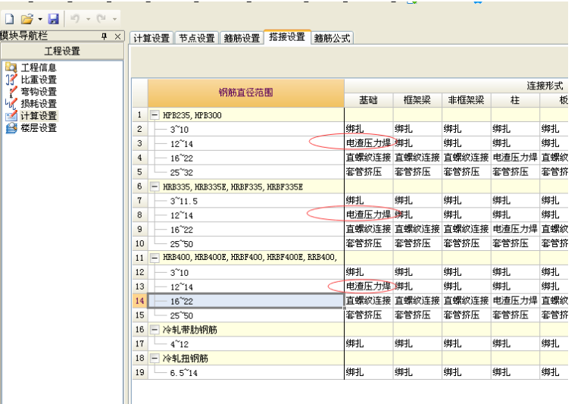Image resolution: width=584 pixels, height=404 pixels.
Task: Close the 模块导航栏 panel
Action: click(x=117, y=36)
